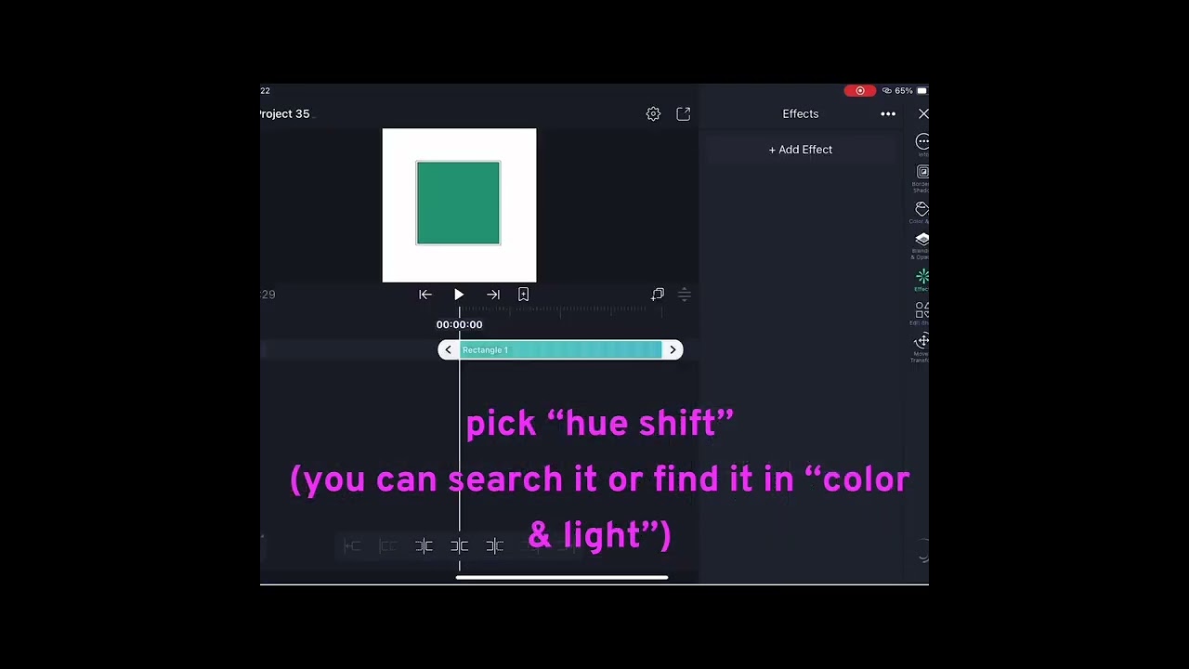The width and height of the screenshot is (1189, 669).
Task: Select the Rectangle 1 timeline clip
Action: (x=560, y=349)
